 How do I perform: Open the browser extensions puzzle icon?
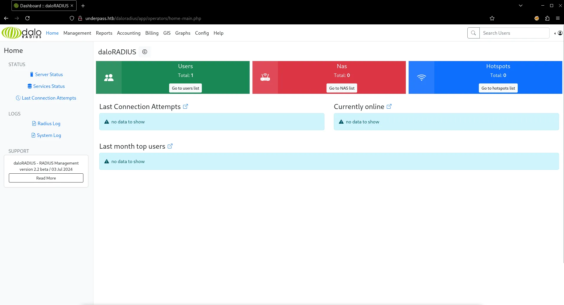click(547, 18)
